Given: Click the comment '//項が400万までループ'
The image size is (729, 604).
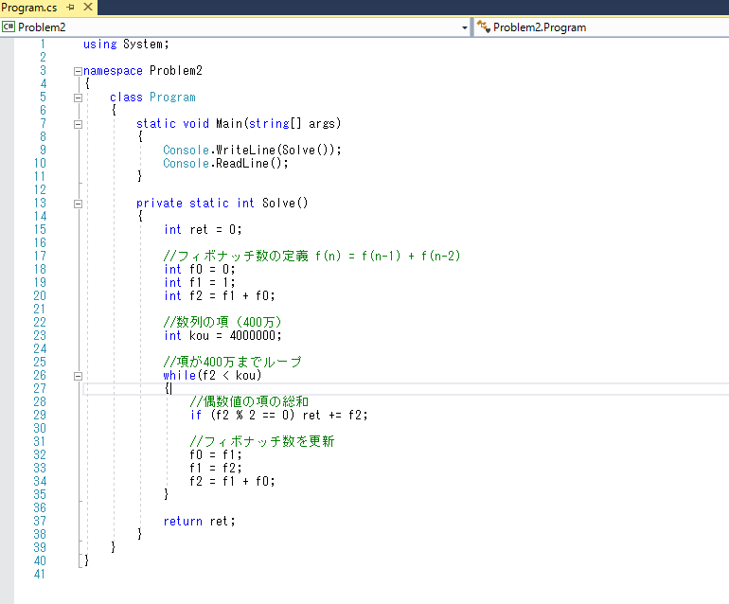Looking at the screenshot, I should point(233,362).
